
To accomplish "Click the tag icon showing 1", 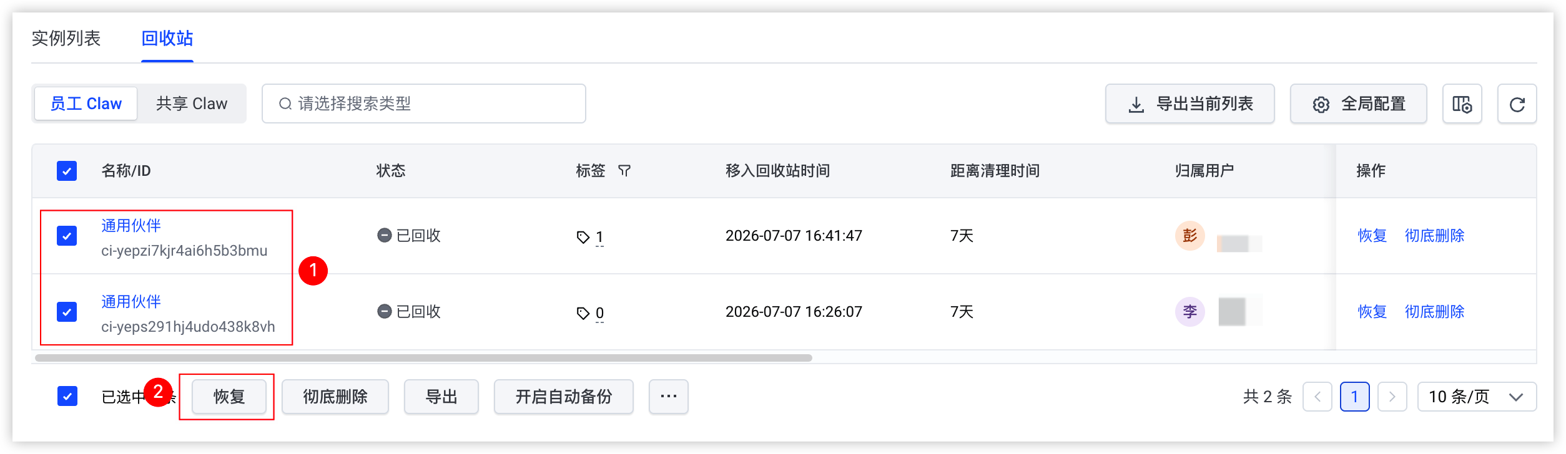I will point(583,237).
